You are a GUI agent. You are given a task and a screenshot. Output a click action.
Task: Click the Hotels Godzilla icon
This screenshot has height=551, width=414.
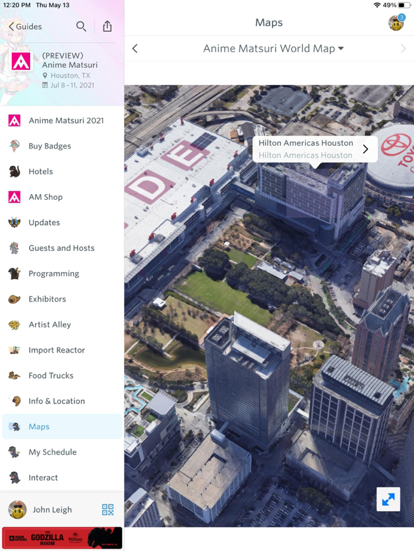click(x=14, y=171)
